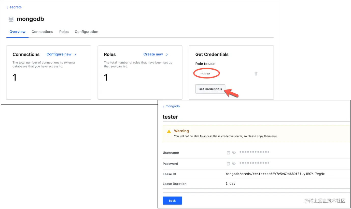
Task: Go back to the secrets list
Action: point(14,7)
